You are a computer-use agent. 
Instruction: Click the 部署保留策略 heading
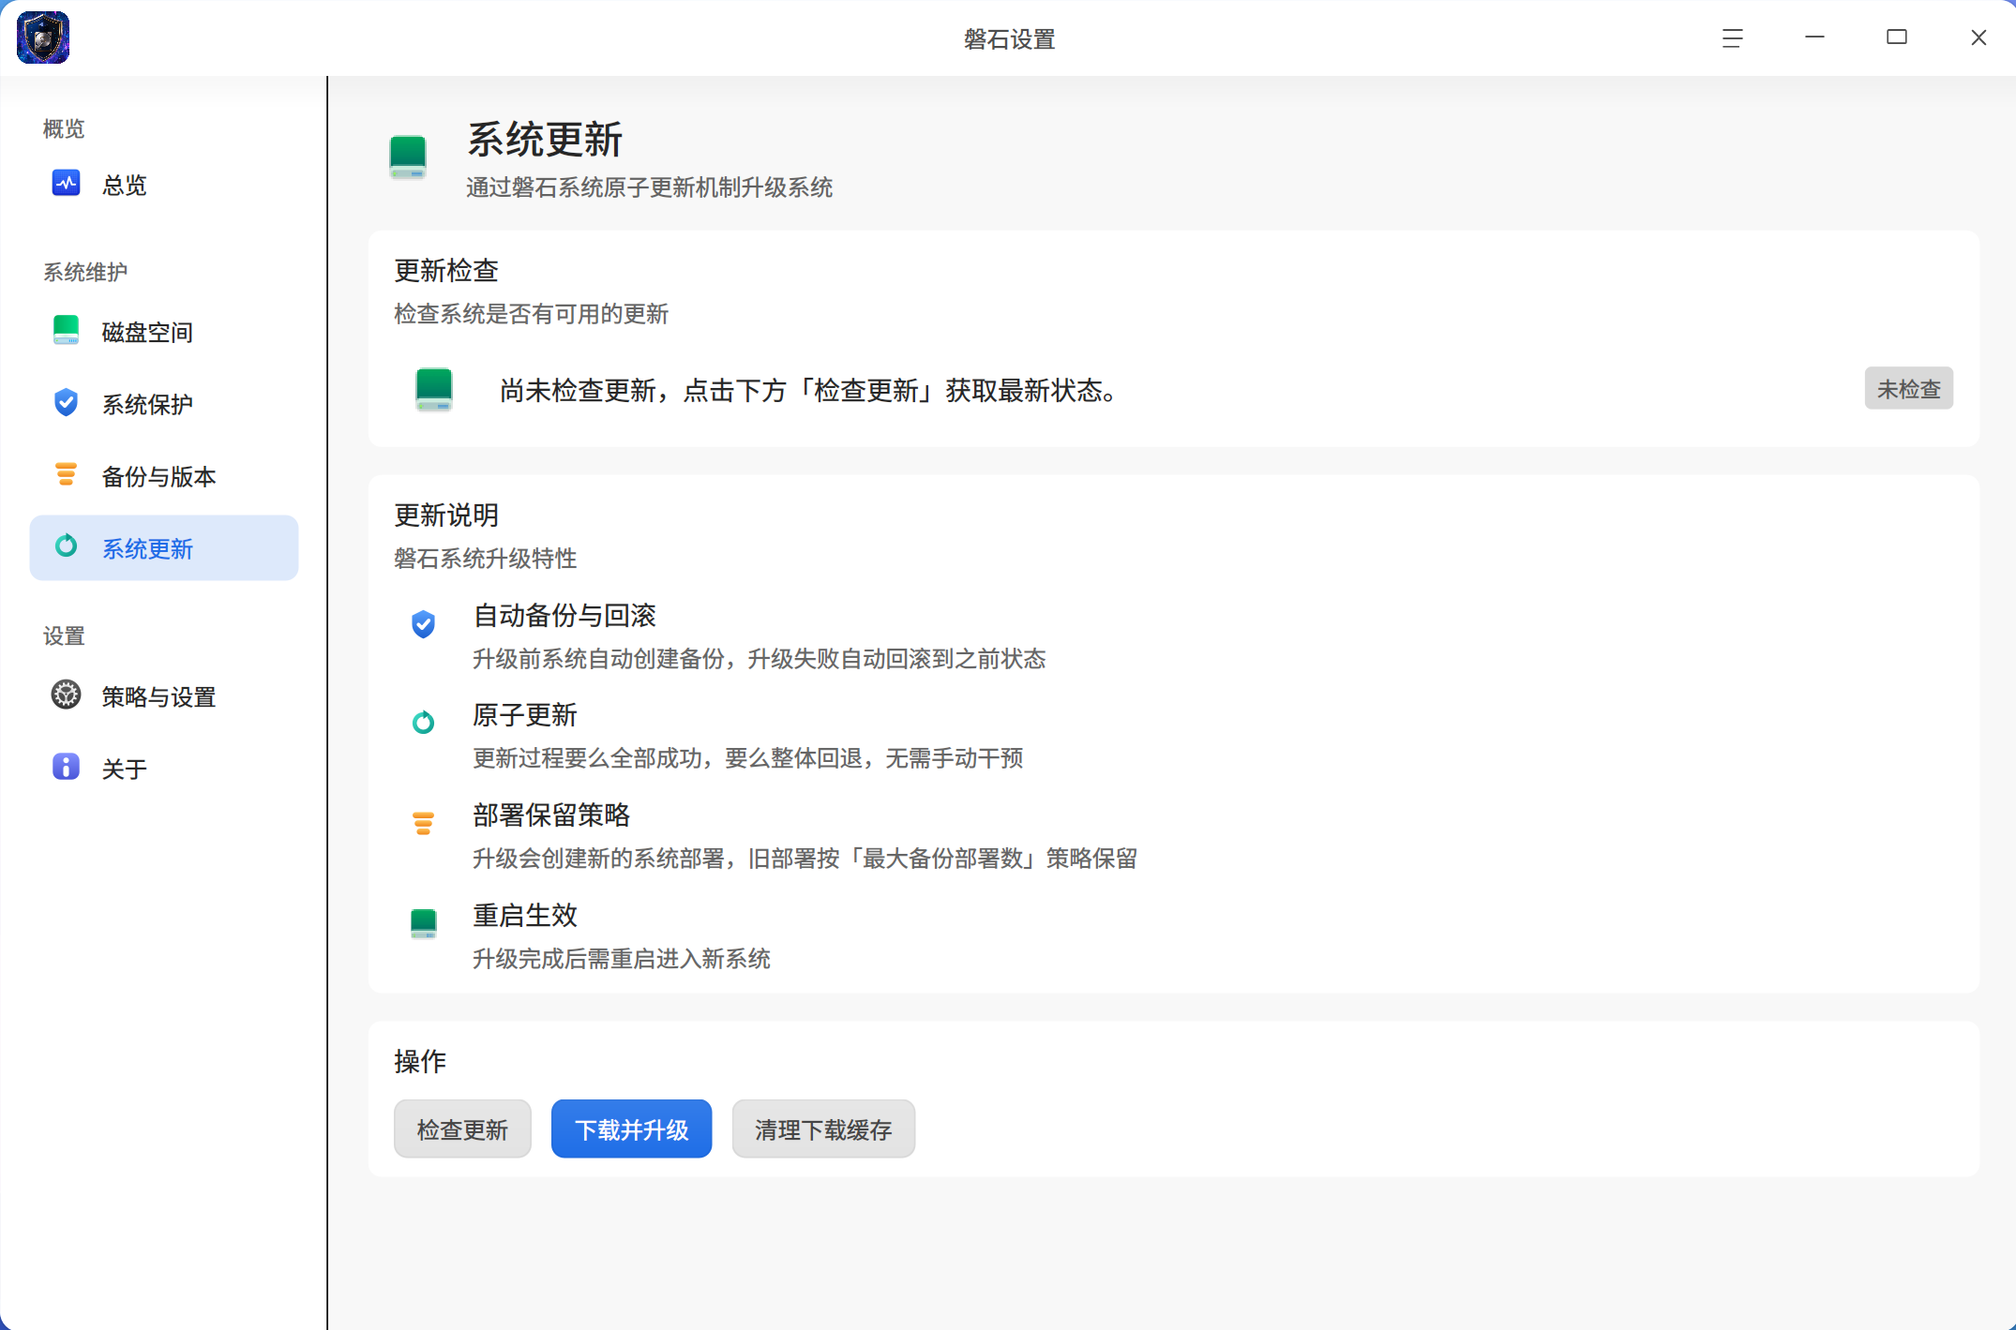[x=551, y=814]
